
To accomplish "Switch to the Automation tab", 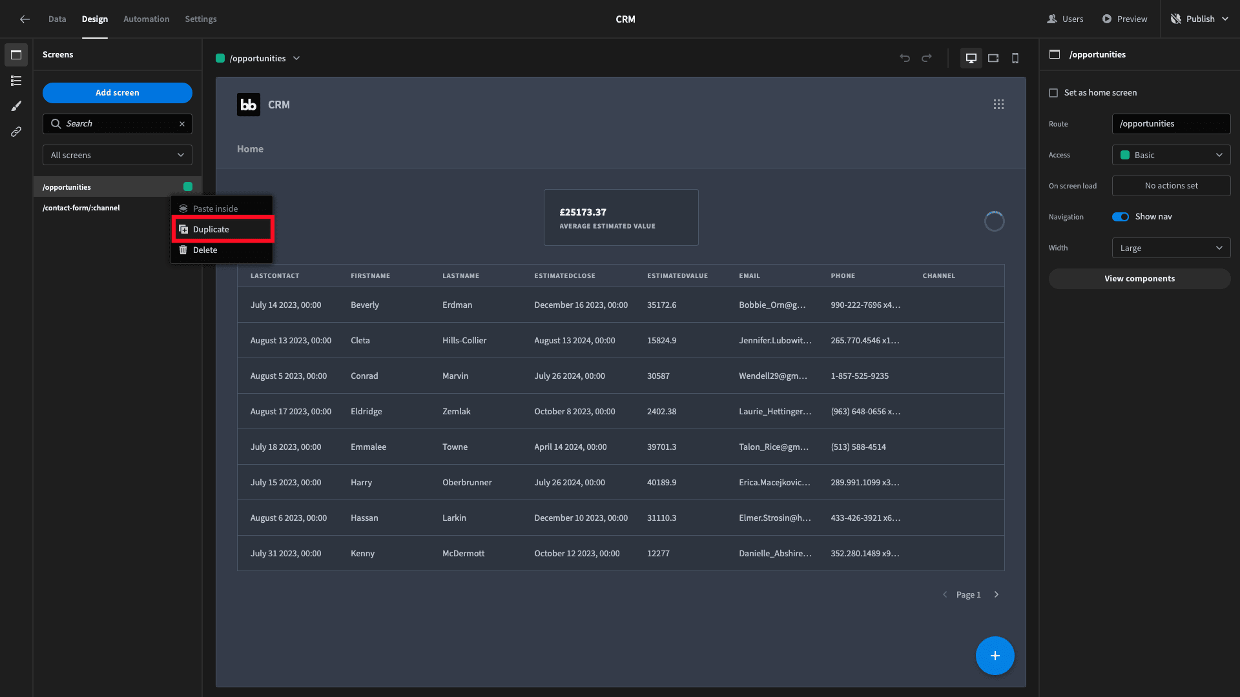I will pos(147,19).
